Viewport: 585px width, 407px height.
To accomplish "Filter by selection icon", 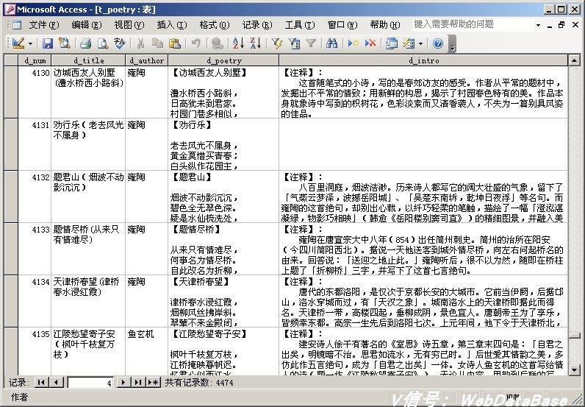I will coord(277,43).
